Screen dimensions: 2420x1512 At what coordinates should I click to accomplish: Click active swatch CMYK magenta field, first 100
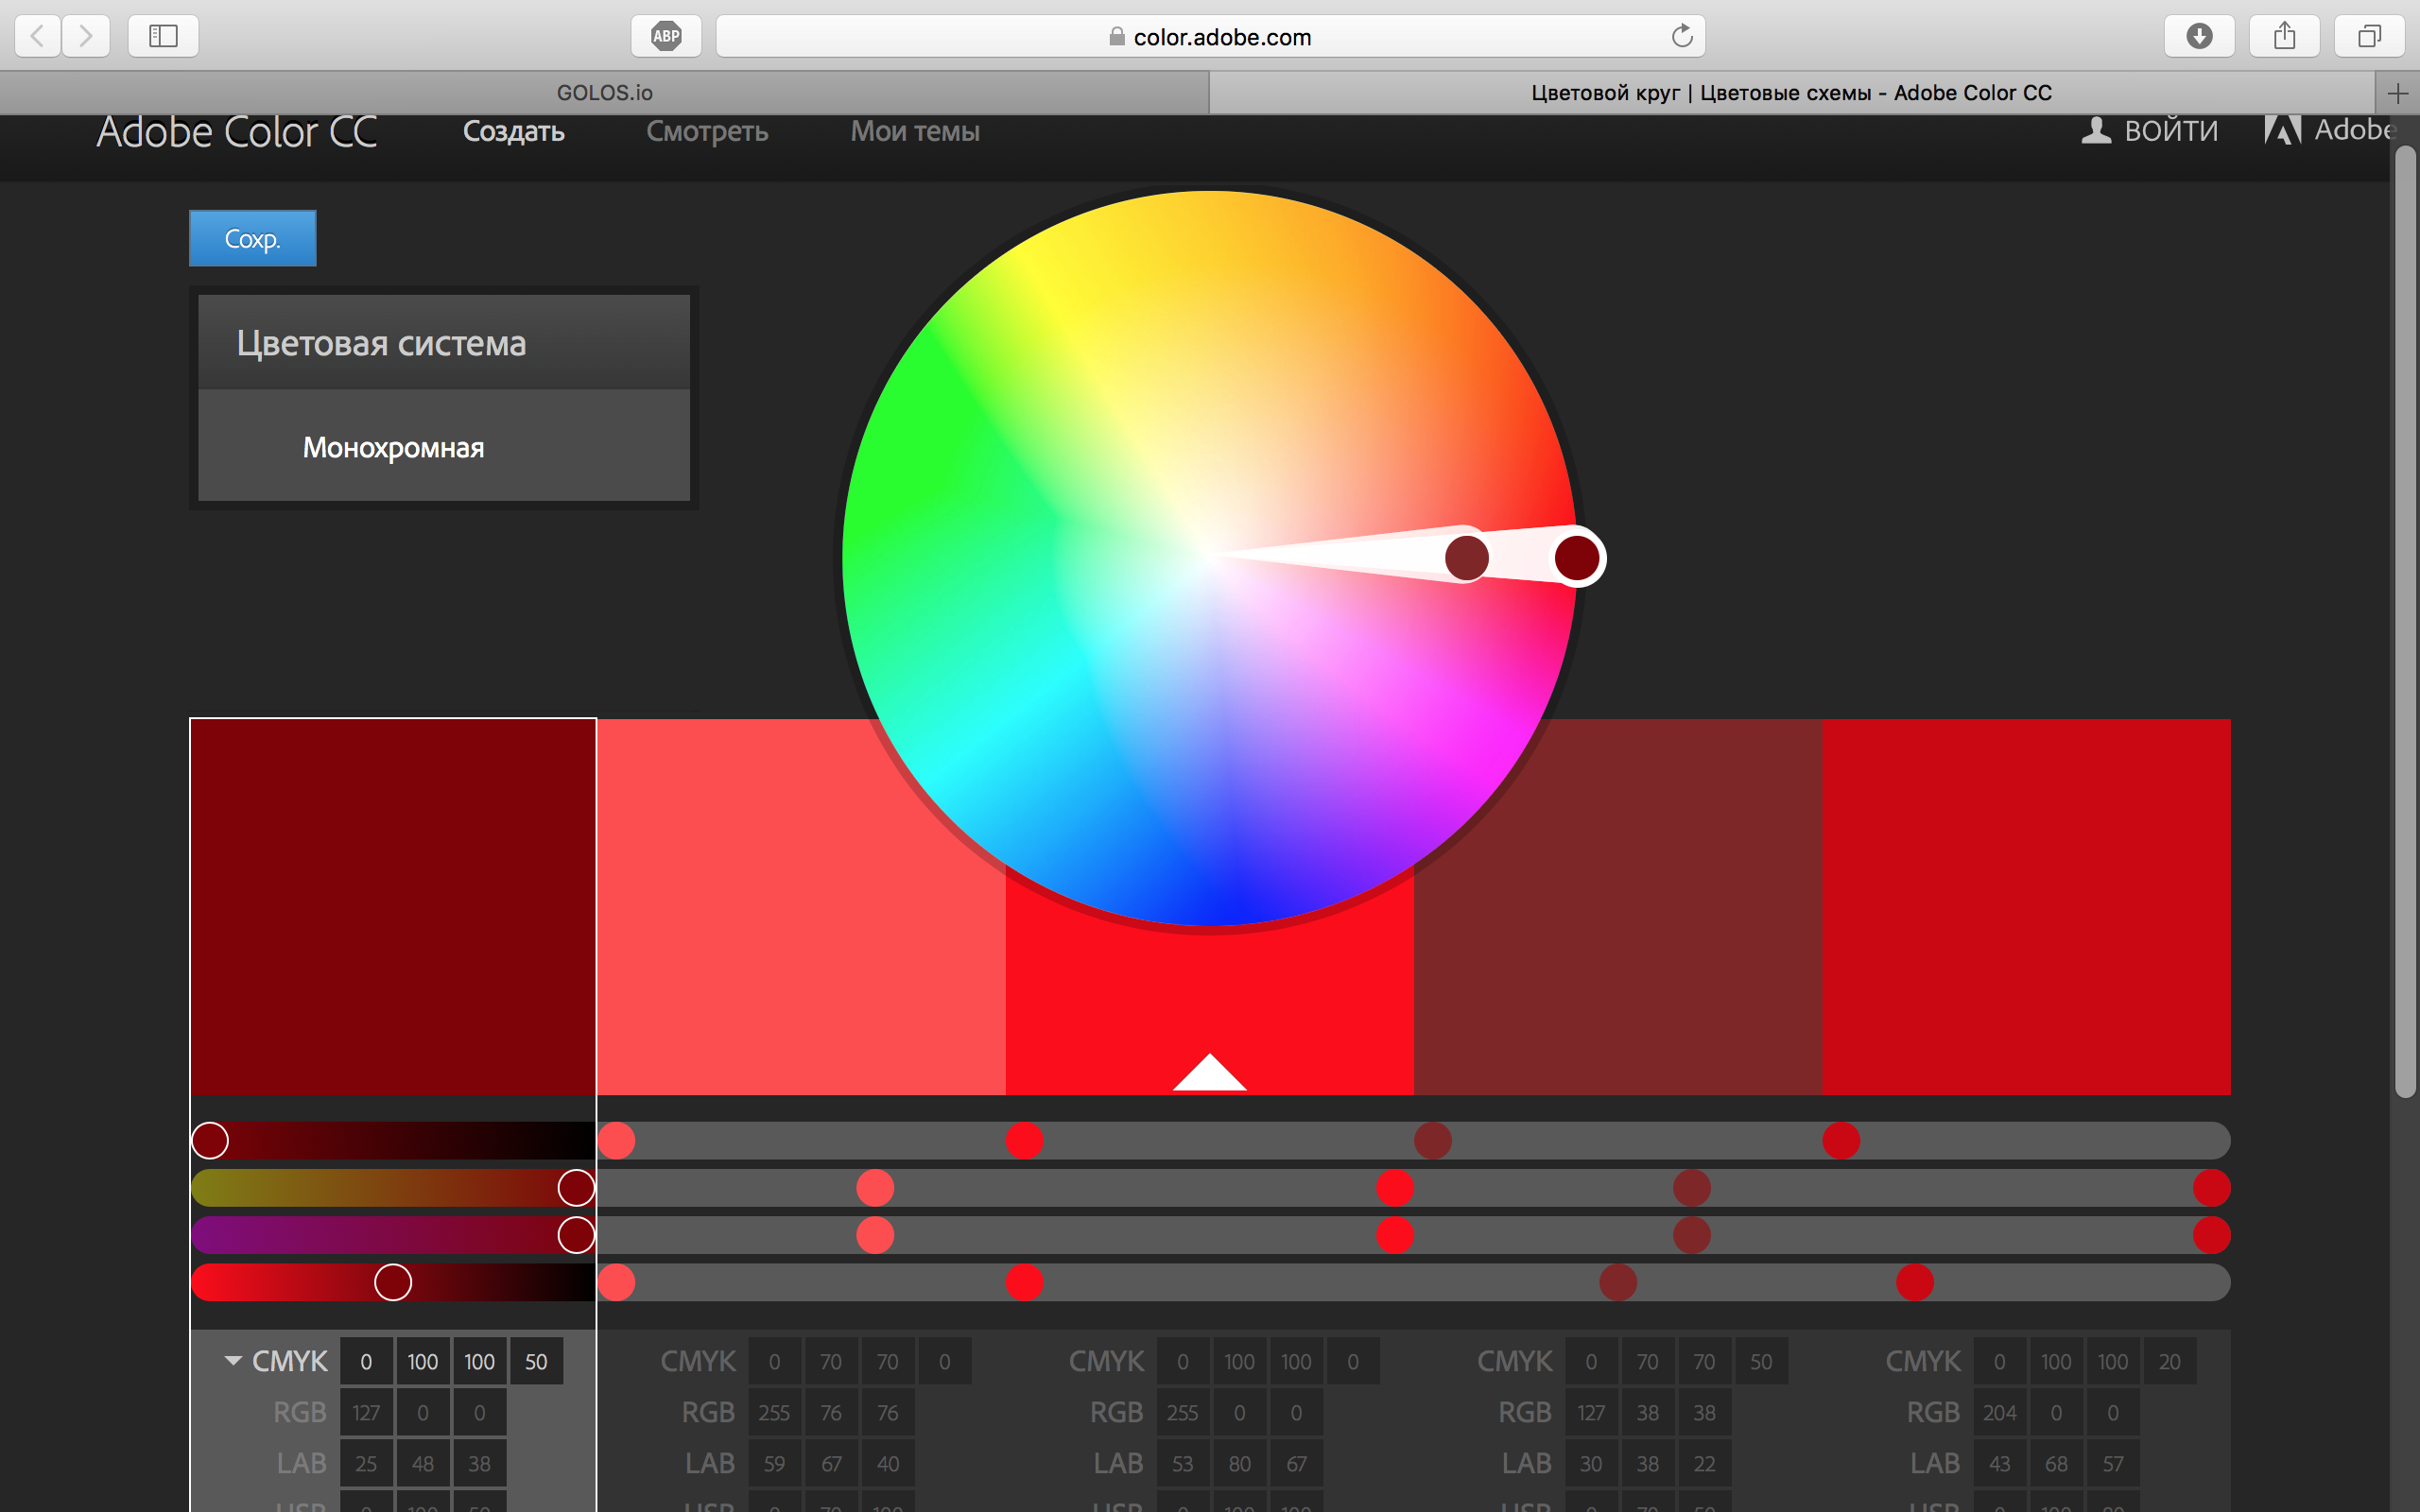click(423, 1361)
